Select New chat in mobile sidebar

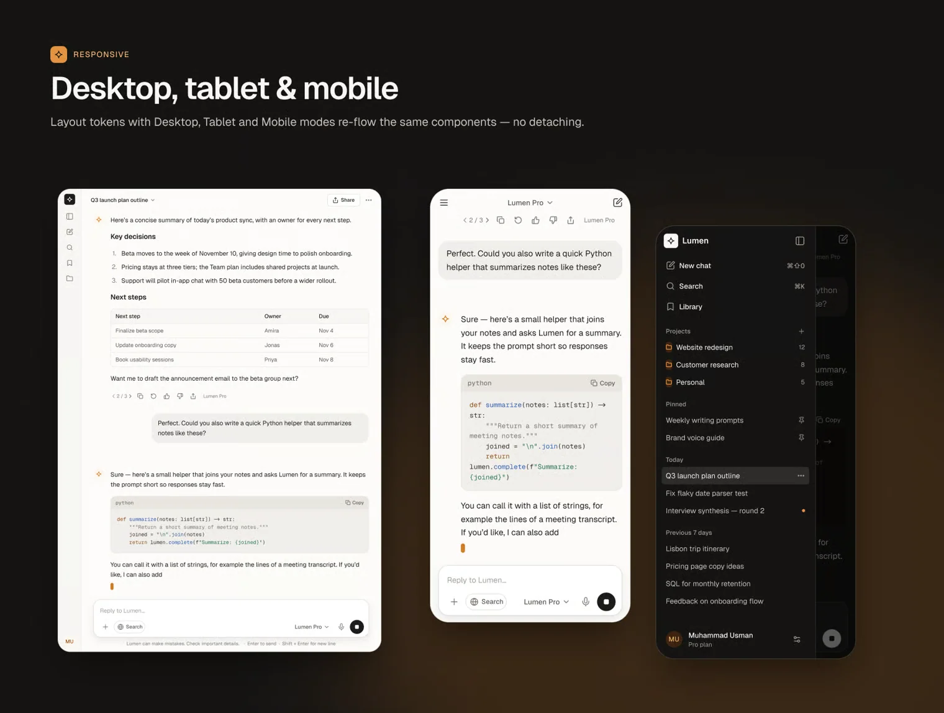tap(735, 265)
